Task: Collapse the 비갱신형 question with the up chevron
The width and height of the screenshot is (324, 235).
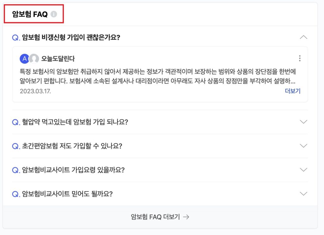Action: (x=303, y=37)
